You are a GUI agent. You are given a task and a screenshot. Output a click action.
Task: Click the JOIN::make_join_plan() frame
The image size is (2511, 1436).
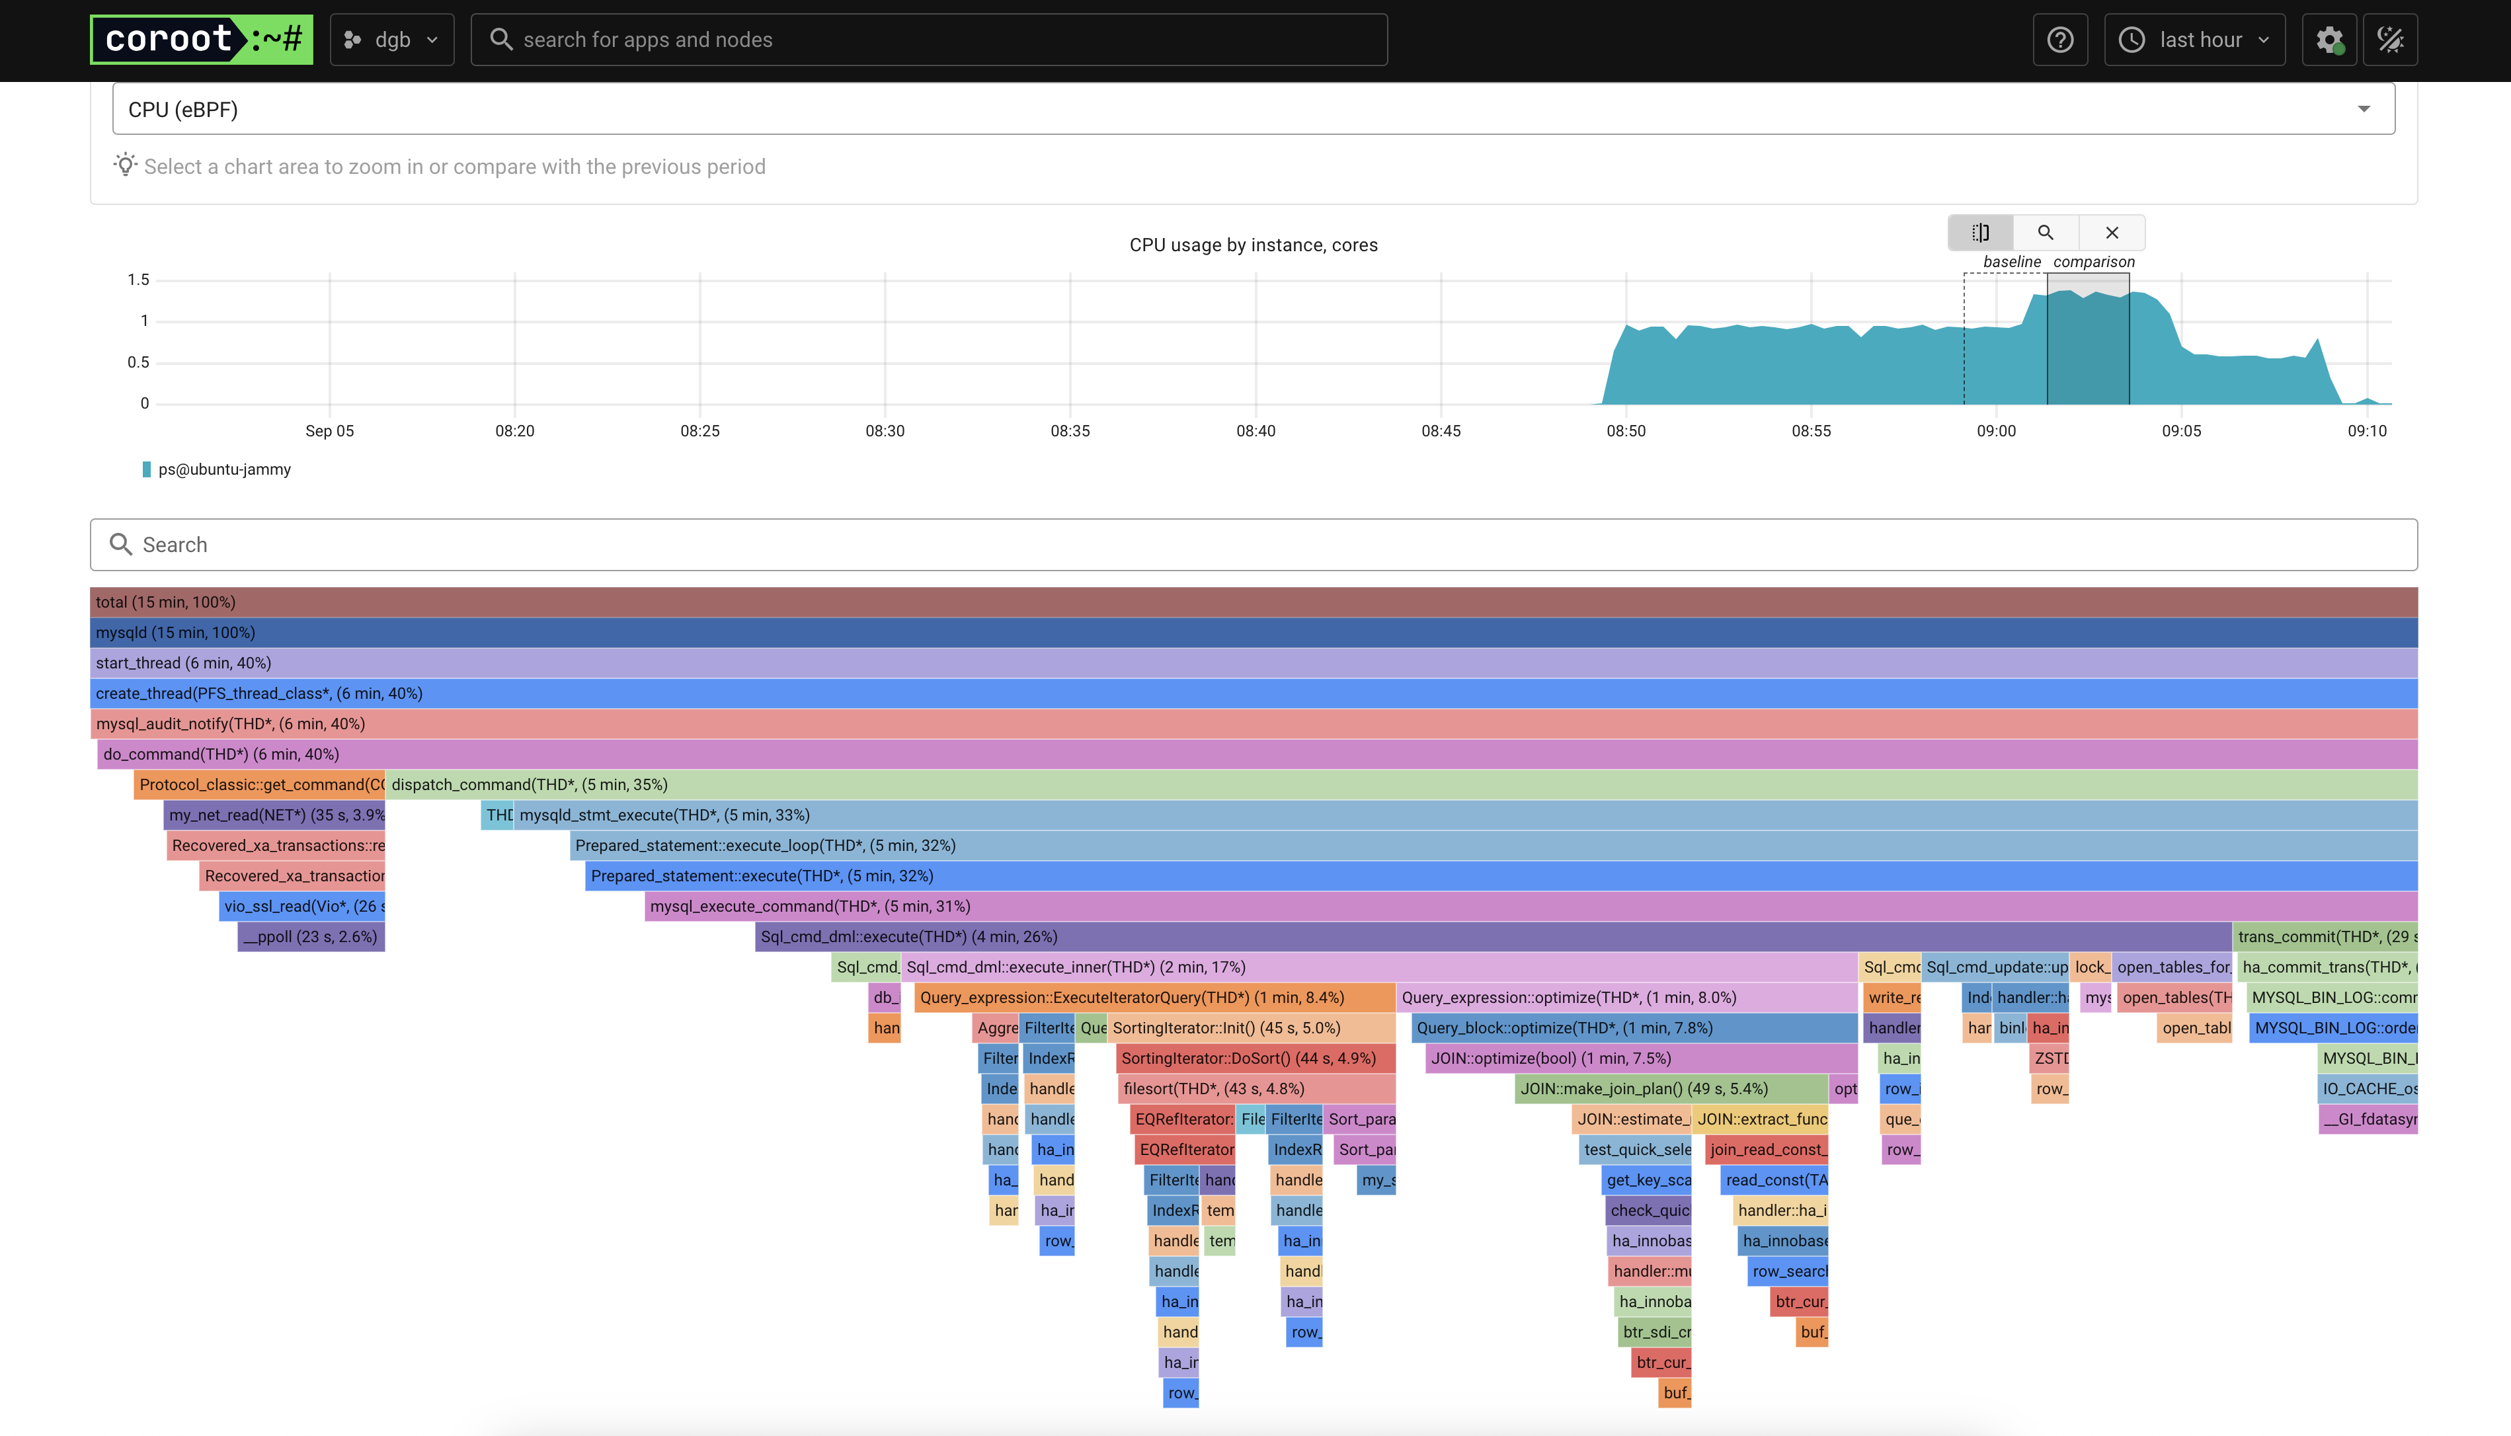click(x=1671, y=1090)
